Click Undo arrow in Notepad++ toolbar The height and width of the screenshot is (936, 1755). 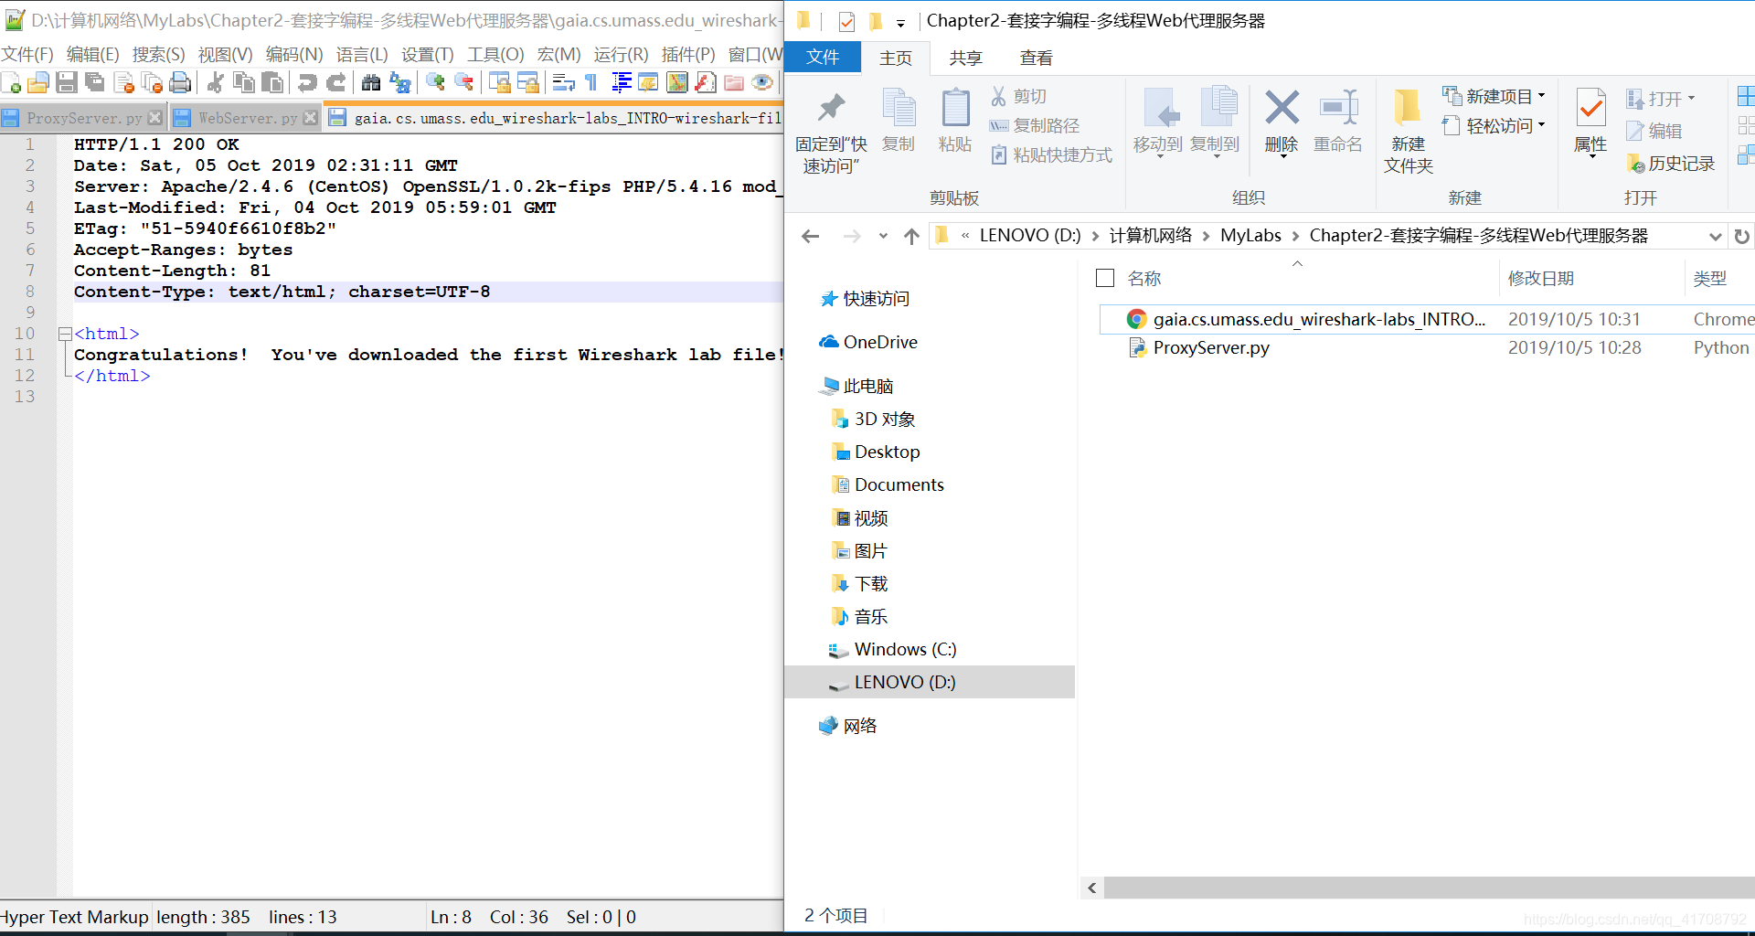point(307,83)
